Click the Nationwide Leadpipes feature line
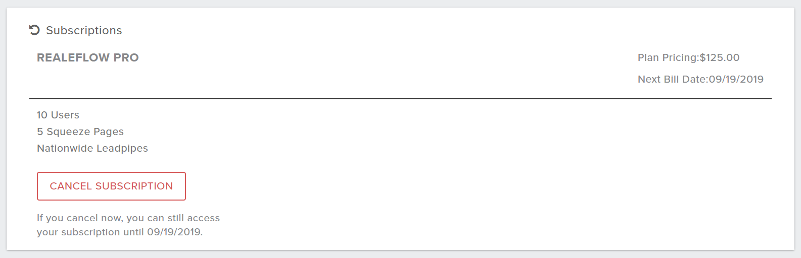Screen dimensions: 801x258 tap(92, 148)
